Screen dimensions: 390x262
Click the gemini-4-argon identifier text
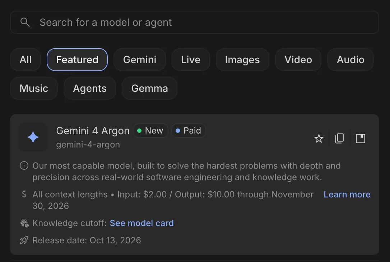point(88,144)
